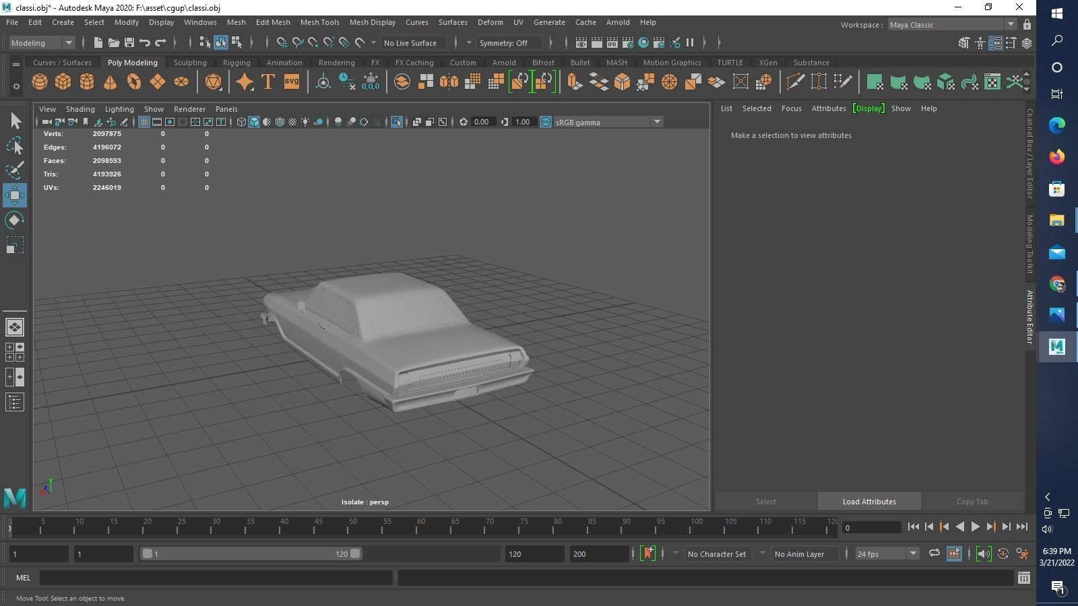The height and width of the screenshot is (606, 1078).
Task: Toggle Isolate Select icon in viewport
Action: (x=396, y=122)
